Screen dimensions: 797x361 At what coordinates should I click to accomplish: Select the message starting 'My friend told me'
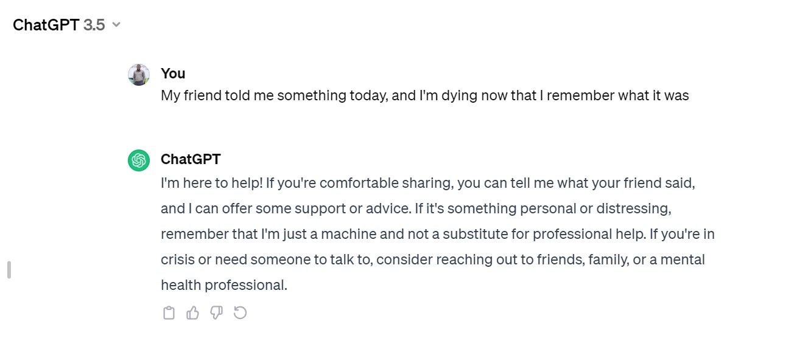[425, 95]
